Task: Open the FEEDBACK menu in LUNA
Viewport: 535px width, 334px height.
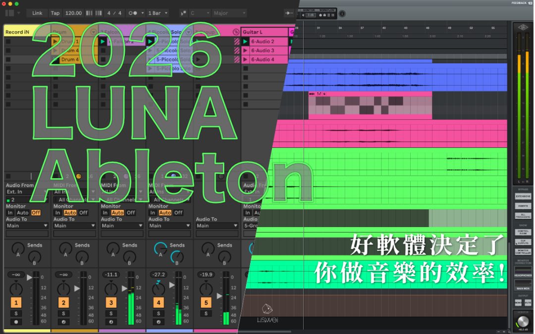Action: click(x=519, y=3)
